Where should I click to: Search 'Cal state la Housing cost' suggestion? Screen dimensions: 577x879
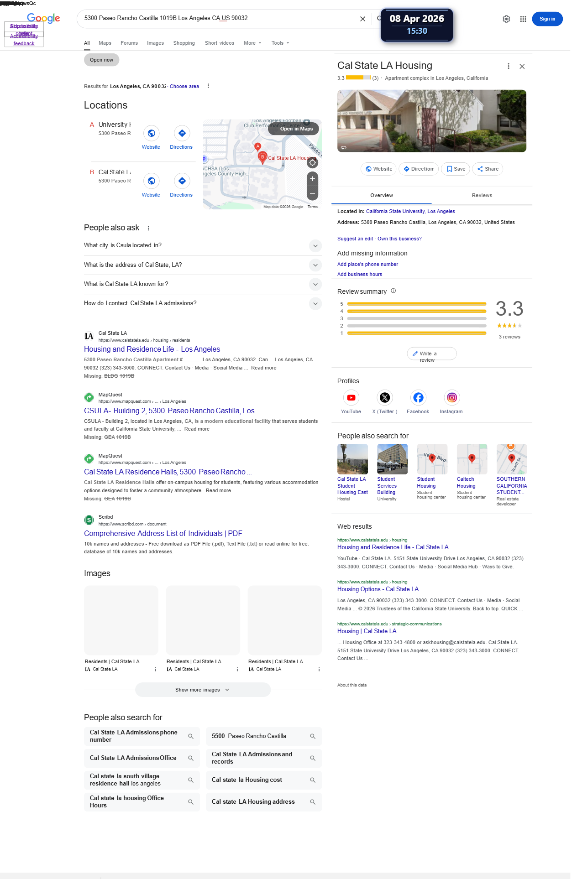coord(264,780)
